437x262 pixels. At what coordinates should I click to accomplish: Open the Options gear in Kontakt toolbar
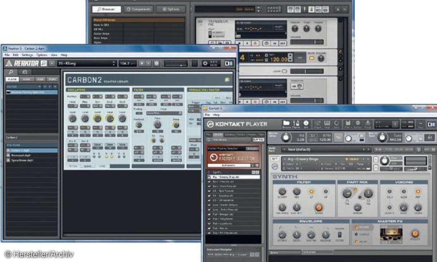358,124
